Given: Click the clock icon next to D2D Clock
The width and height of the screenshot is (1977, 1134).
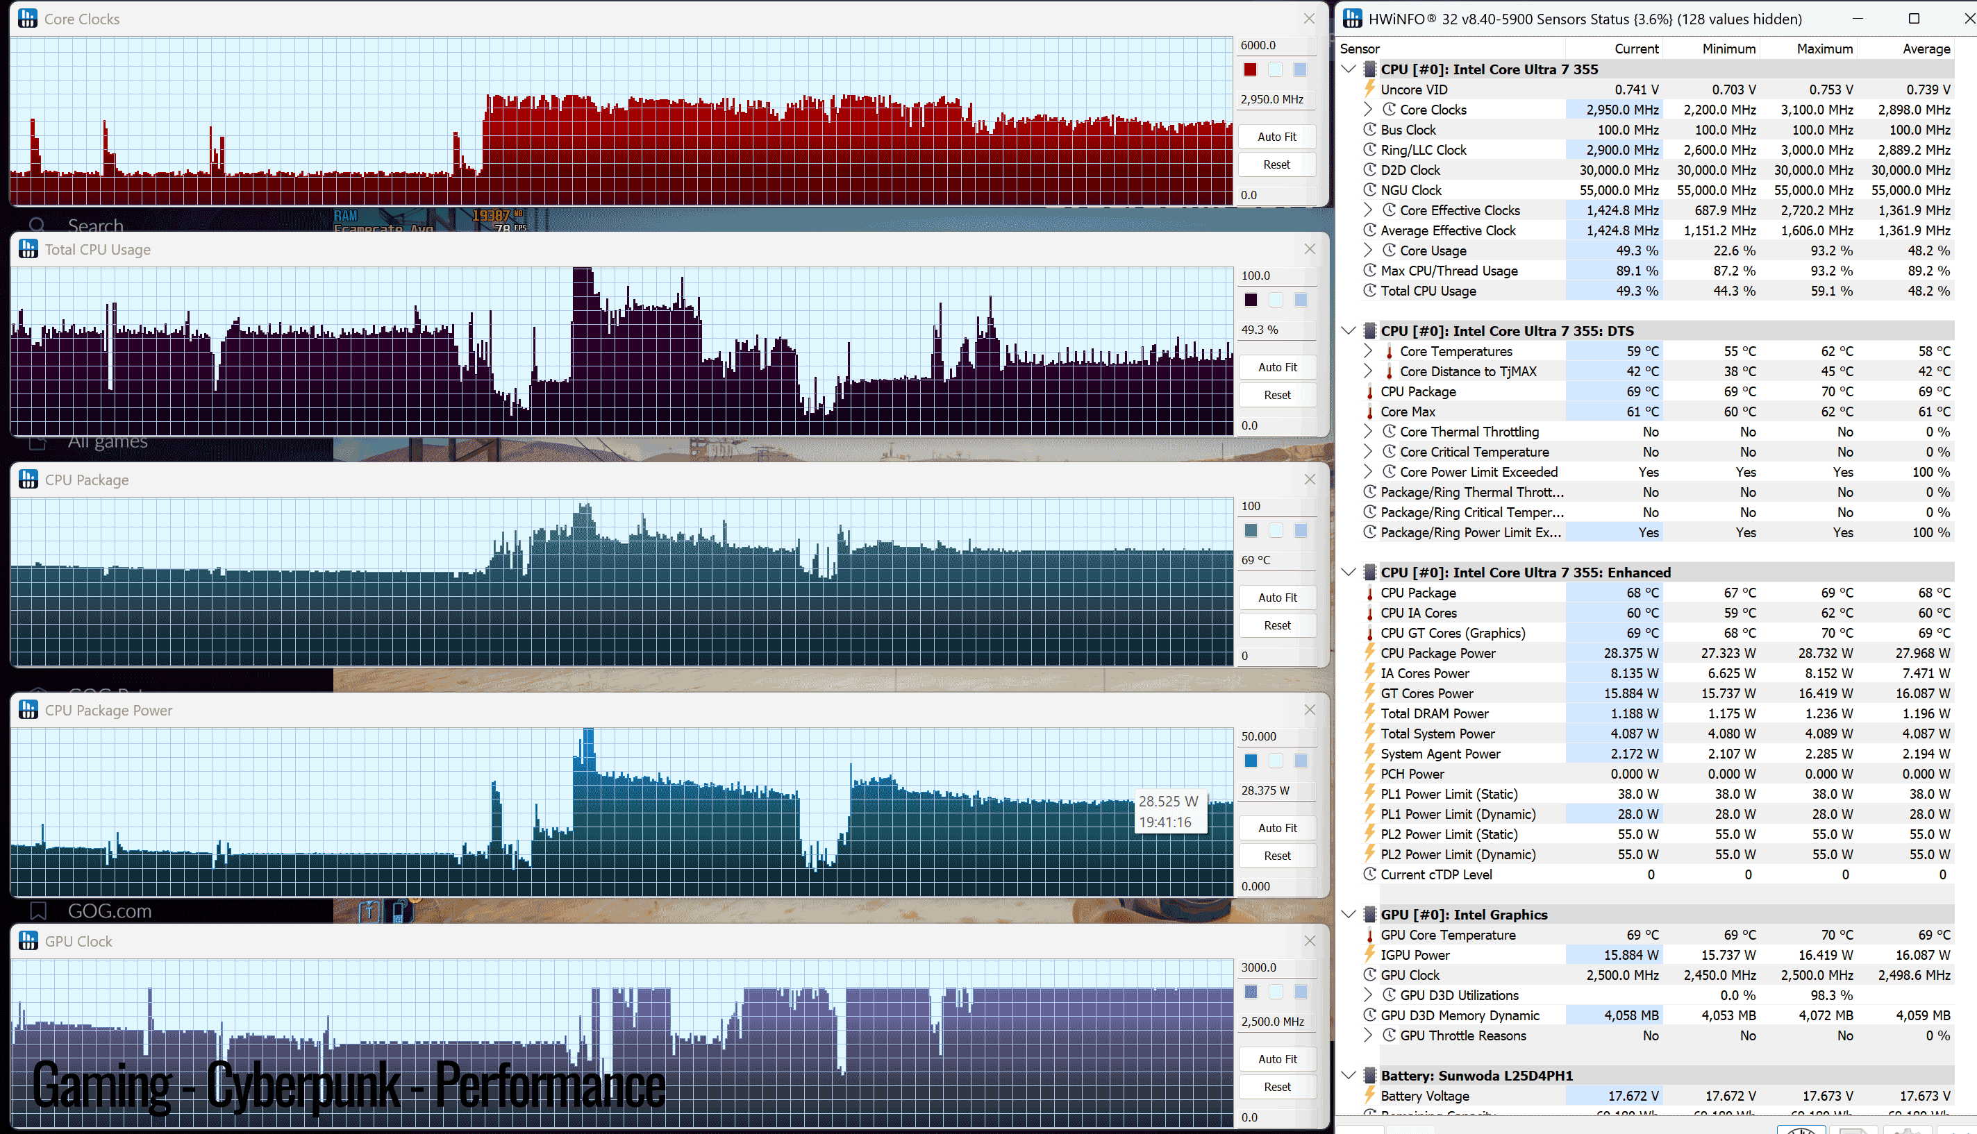Looking at the screenshot, I should [x=1369, y=170].
